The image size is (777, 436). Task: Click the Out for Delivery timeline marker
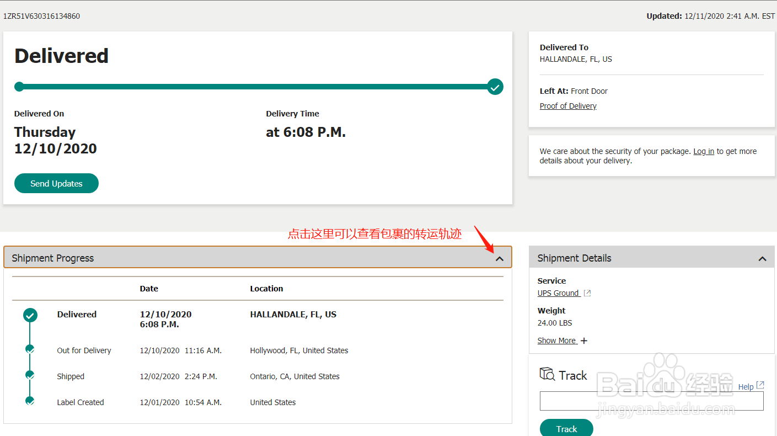[x=30, y=349]
